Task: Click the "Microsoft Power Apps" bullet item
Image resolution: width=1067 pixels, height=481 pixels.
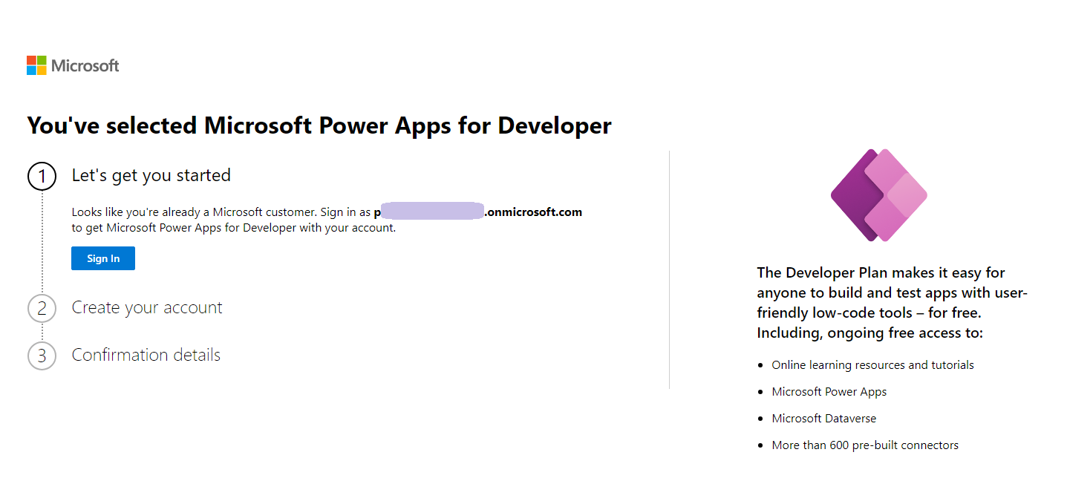Action: [829, 391]
